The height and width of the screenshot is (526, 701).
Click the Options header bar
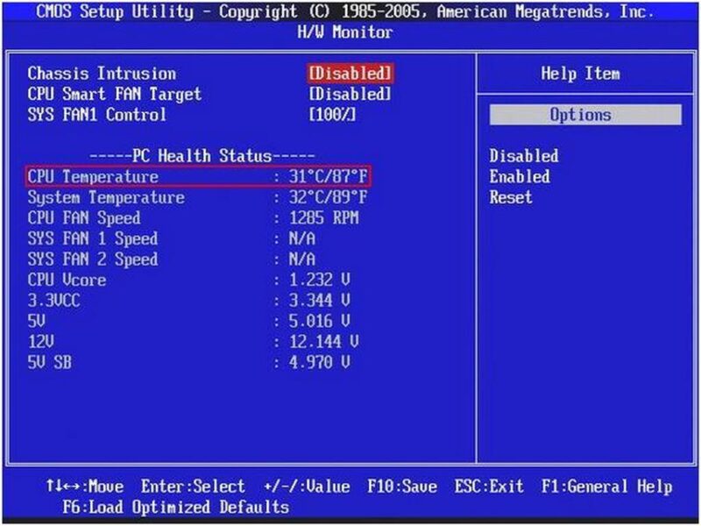click(x=585, y=115)
